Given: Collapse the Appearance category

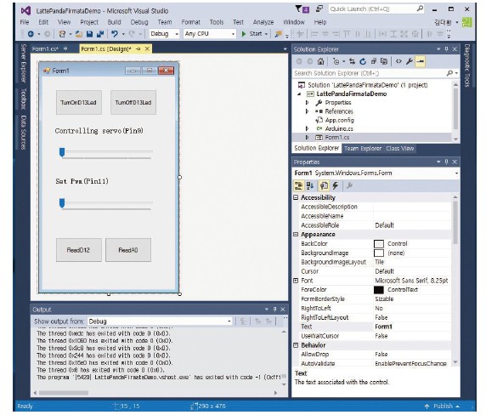Looking at the screenshot, I should click(x=296, y=234).
